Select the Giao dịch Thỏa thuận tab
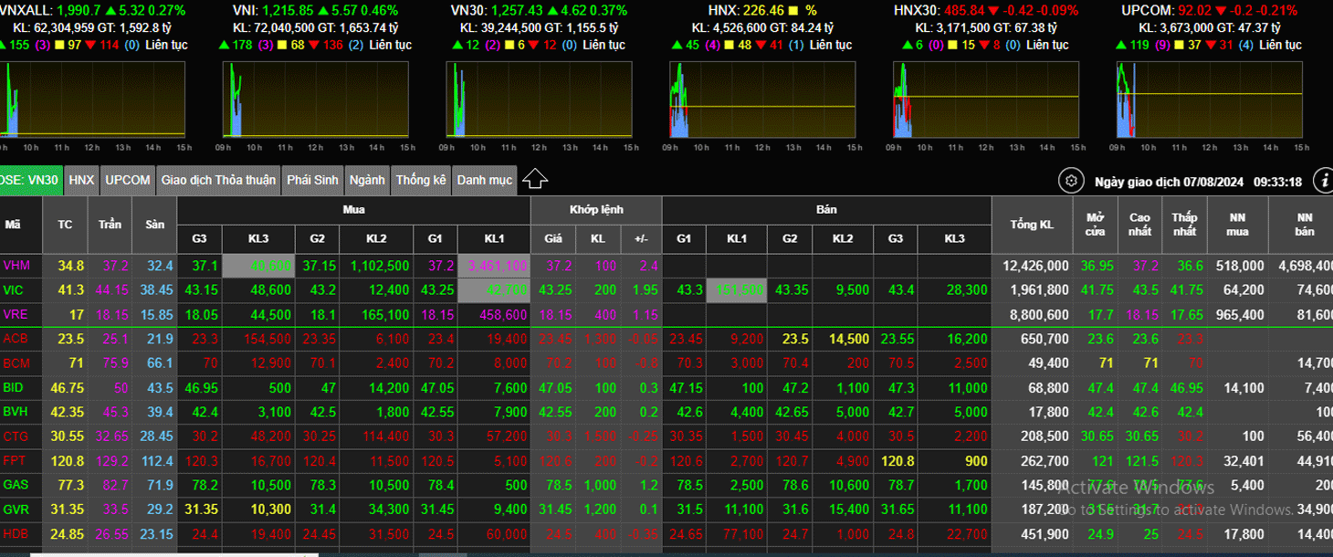Viewport: 1333px width, 557px height. [x=218, y=180]
